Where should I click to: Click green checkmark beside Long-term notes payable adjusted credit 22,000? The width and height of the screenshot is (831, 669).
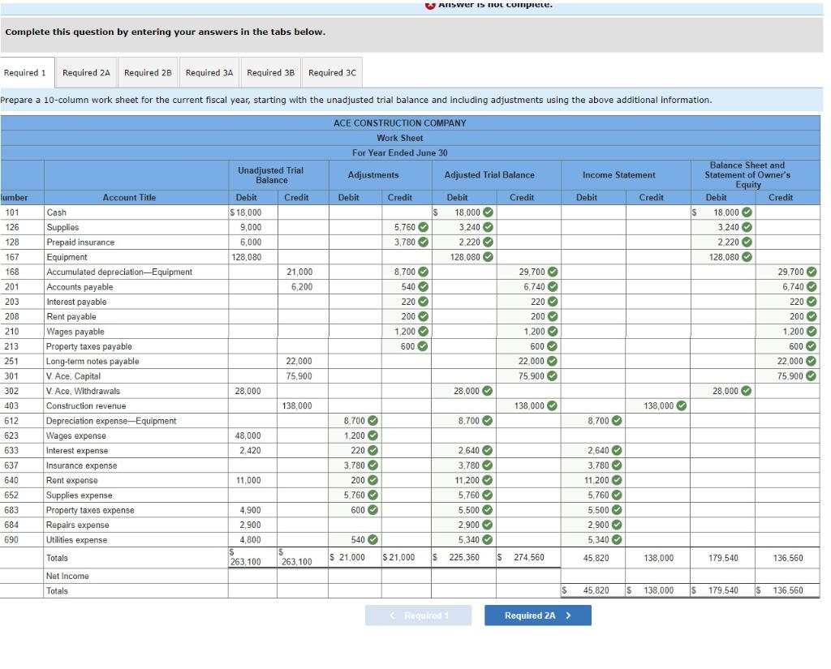552,361
